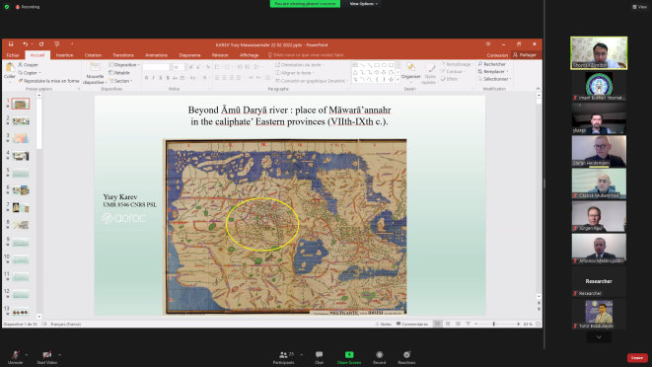Image resolution: width=652 pixels, height=367 pixels.
Task: Open Zoom Chat icon
Action: coord(319,354)
